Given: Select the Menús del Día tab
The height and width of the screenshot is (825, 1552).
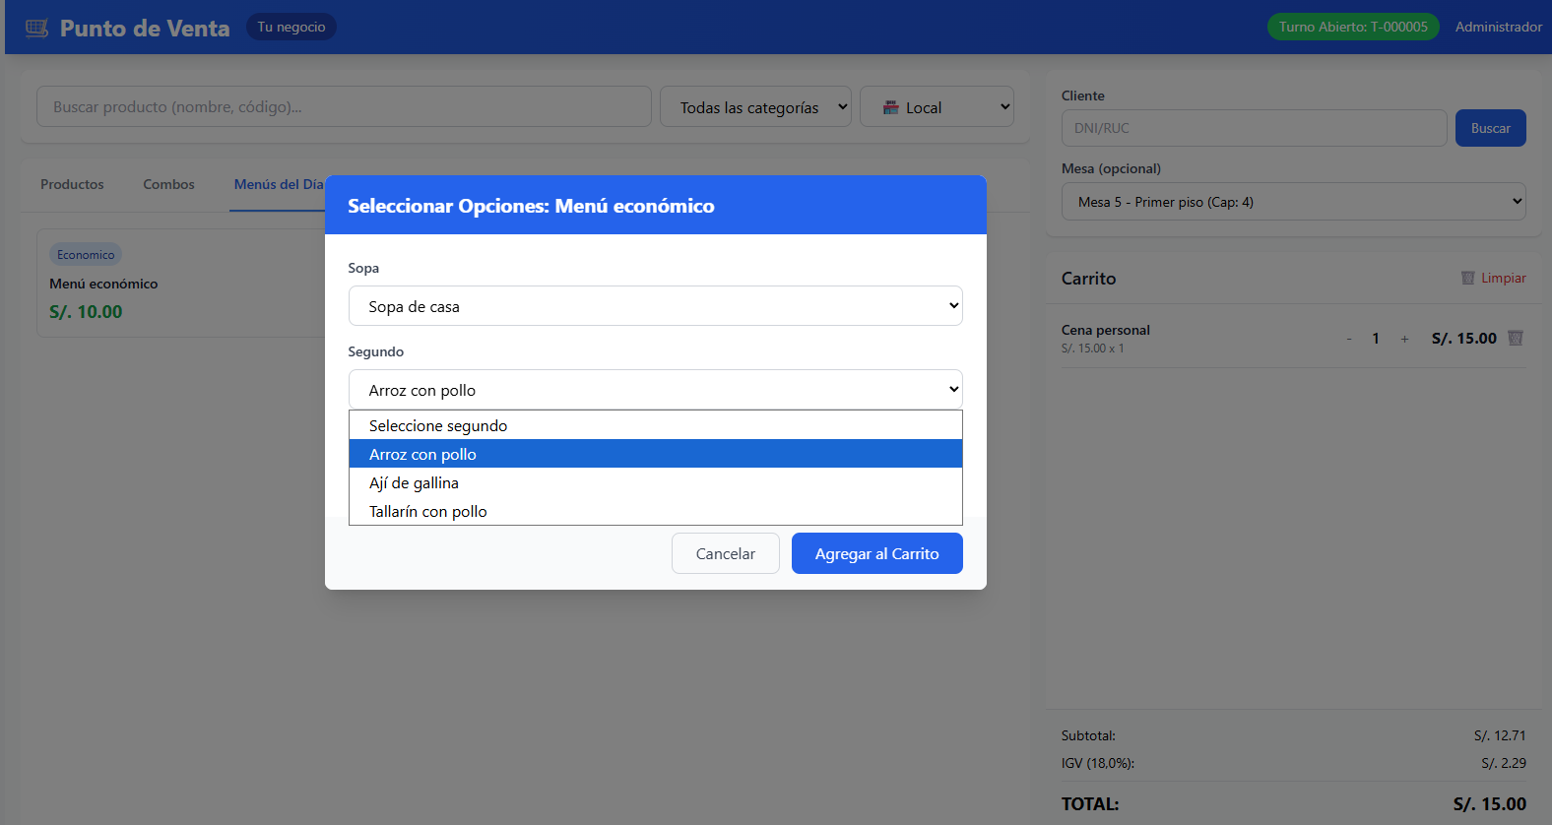Looking at the screenshot, I should coord(278,184).
